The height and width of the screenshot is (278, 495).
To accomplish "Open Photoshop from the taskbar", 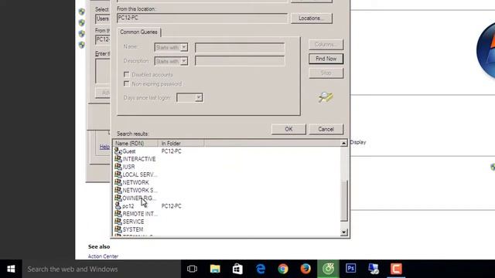I will tap(350, 269).
